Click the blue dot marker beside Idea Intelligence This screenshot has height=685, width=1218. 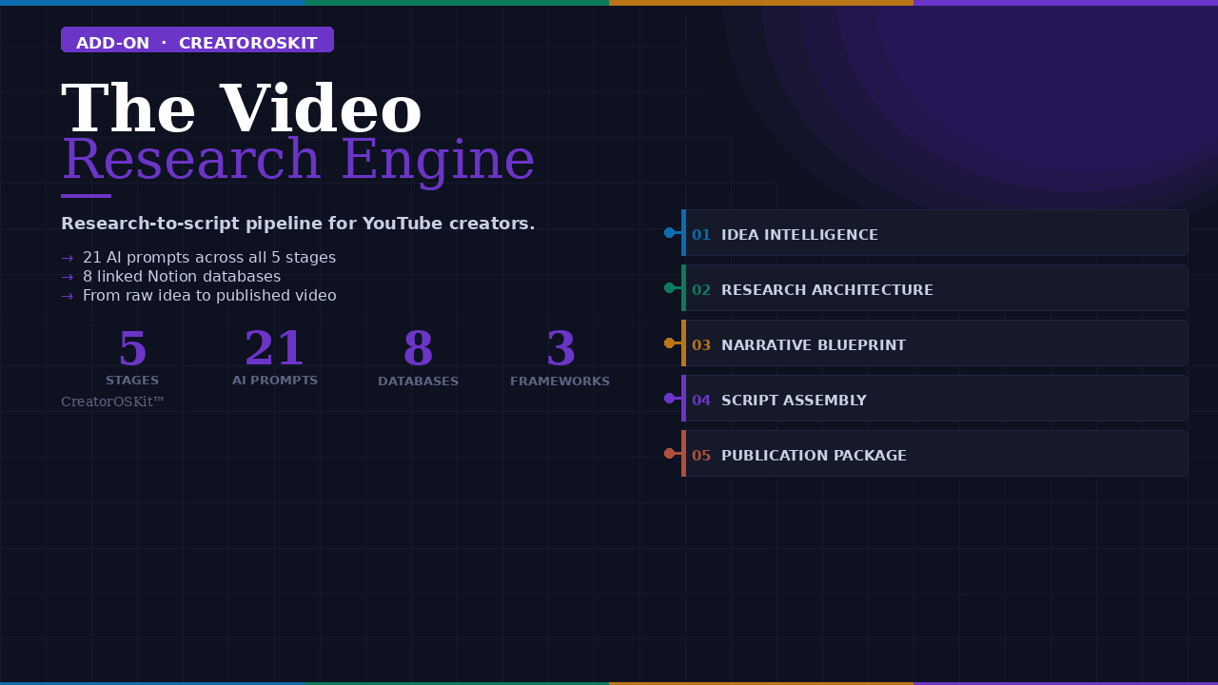click(669, 233)
